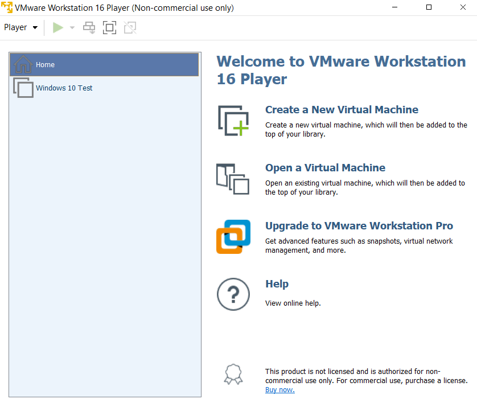The image size is (477, 403).
Task: Click the 'View online help.' text
Action: point(293,303)
